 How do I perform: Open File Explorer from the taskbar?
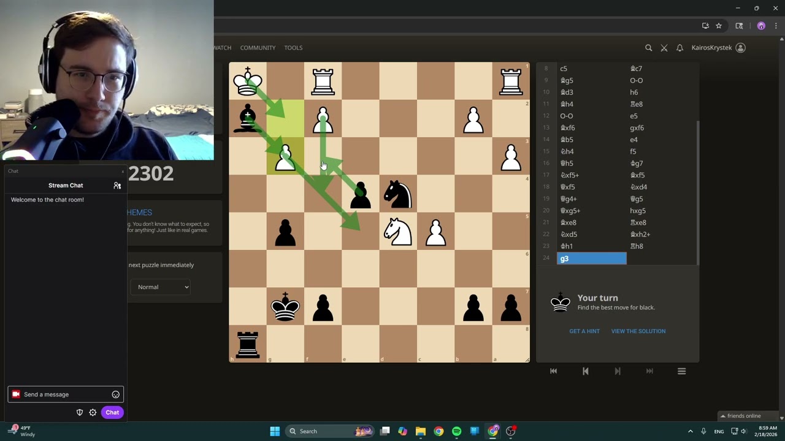pos(420,431)
